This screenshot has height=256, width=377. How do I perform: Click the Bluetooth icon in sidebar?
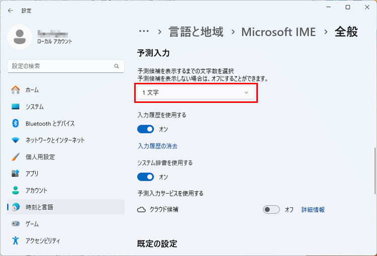pos(16,123)
